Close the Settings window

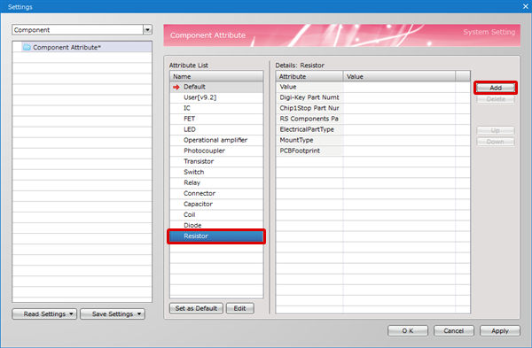[x=525, y=6]
